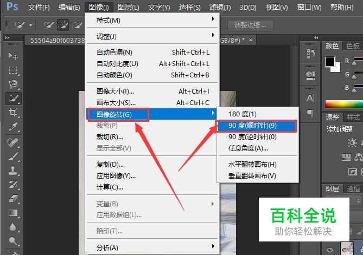Choose Rotate 90 degrees clockwise
Viewport: 363px width, 255px height.
tap(257, 126)
